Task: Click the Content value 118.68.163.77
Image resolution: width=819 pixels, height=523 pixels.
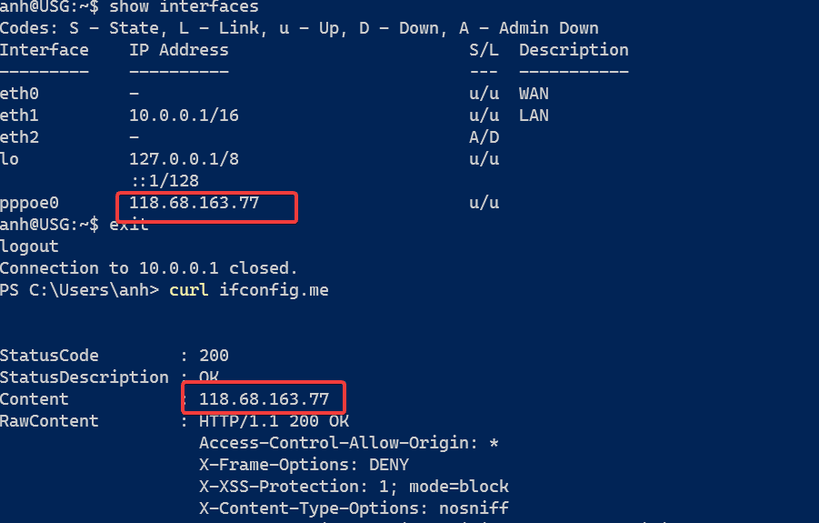Action: click(x=264, y=399)
